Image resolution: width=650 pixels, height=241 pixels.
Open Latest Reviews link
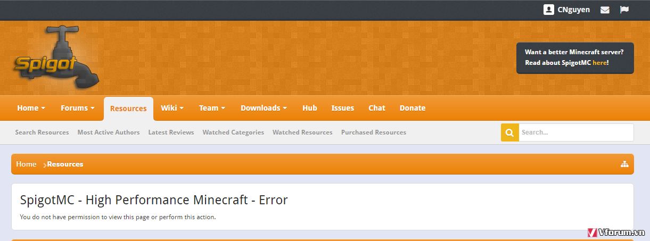point(171,132)
